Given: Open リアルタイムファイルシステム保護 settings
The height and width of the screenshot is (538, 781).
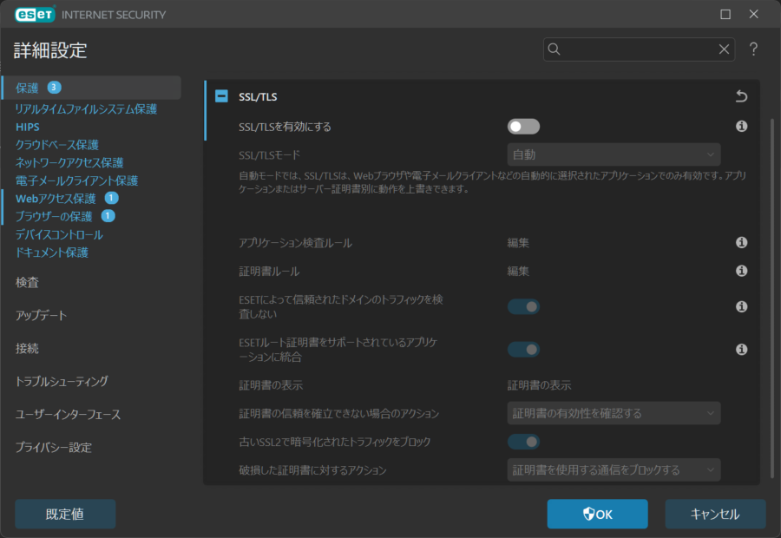Looking at the screenshot, I should point(86,109).
